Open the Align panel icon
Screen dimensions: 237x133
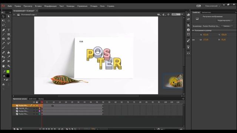tap(188, 25)
